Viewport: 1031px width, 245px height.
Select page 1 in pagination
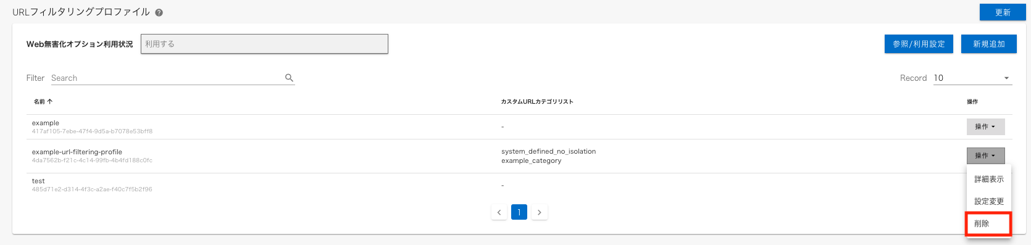point(519,212)
